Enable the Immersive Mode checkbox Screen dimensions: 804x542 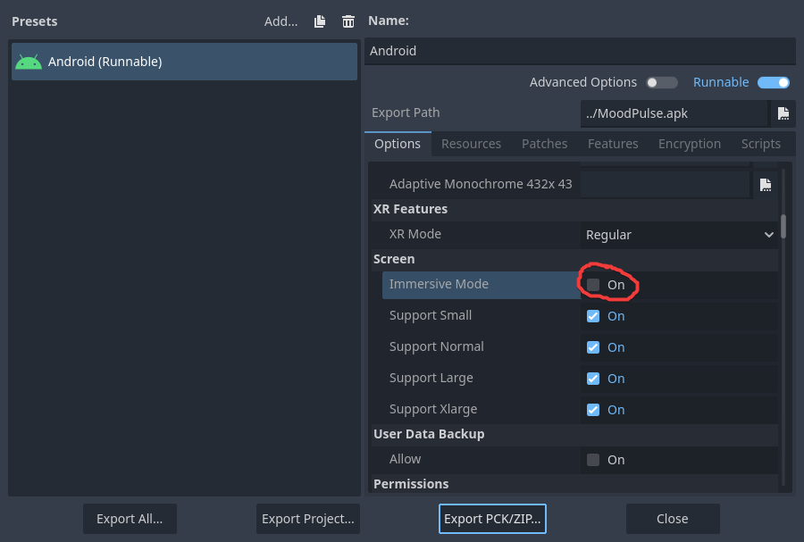[x=593, y=285]
